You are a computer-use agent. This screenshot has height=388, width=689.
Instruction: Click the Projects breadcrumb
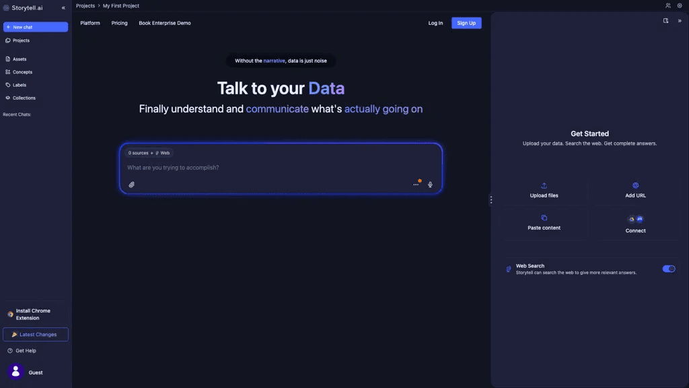coord(85,5)
